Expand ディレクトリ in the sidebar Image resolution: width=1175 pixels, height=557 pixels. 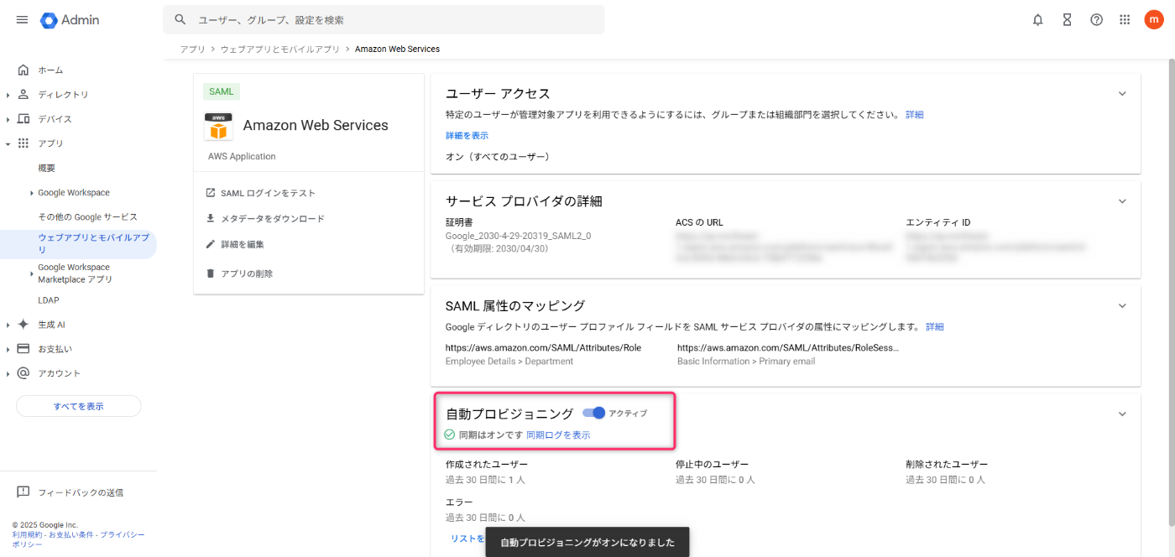click(8, 95)
